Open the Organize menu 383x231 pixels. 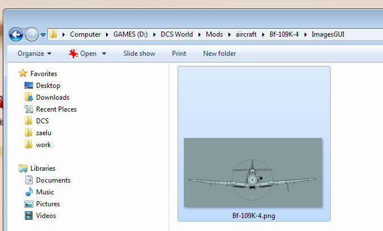[x=34, y=54]
